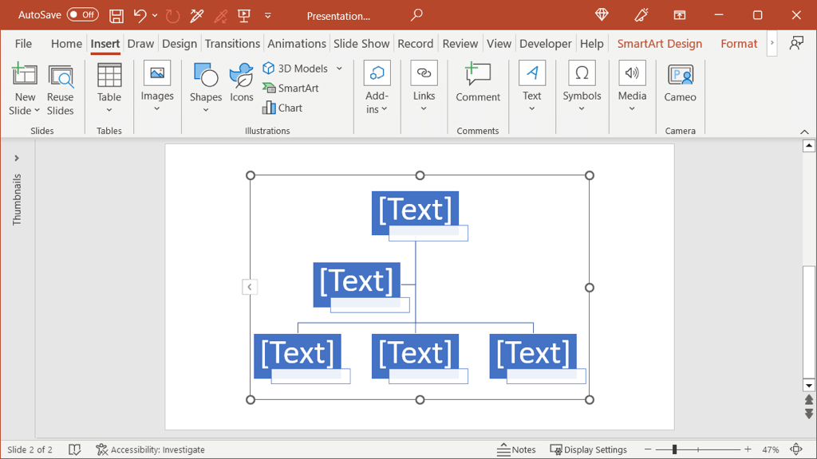Viewport: 817px width, 459px height.
Task: Switch to the Transitions tab
Action: click(232, 44)
